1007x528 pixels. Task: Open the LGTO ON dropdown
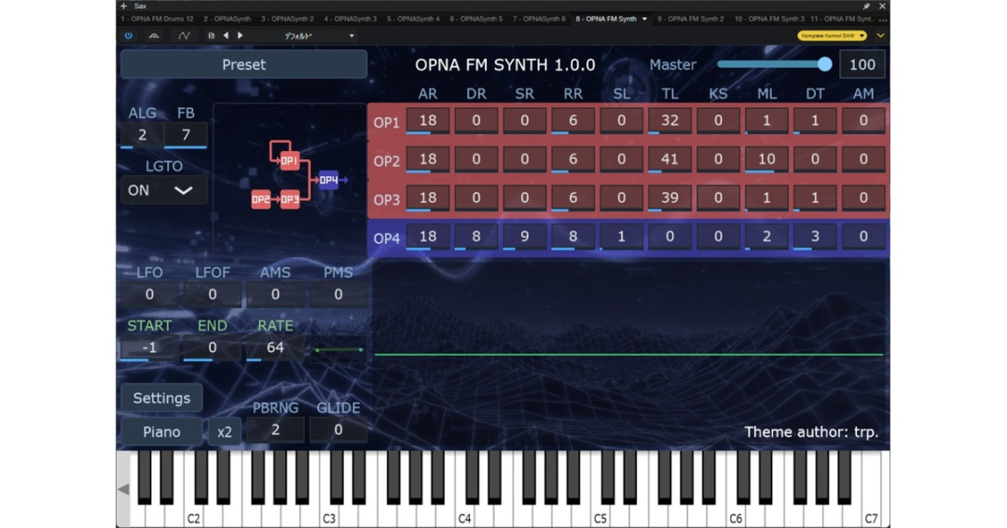tap(163, 191)
